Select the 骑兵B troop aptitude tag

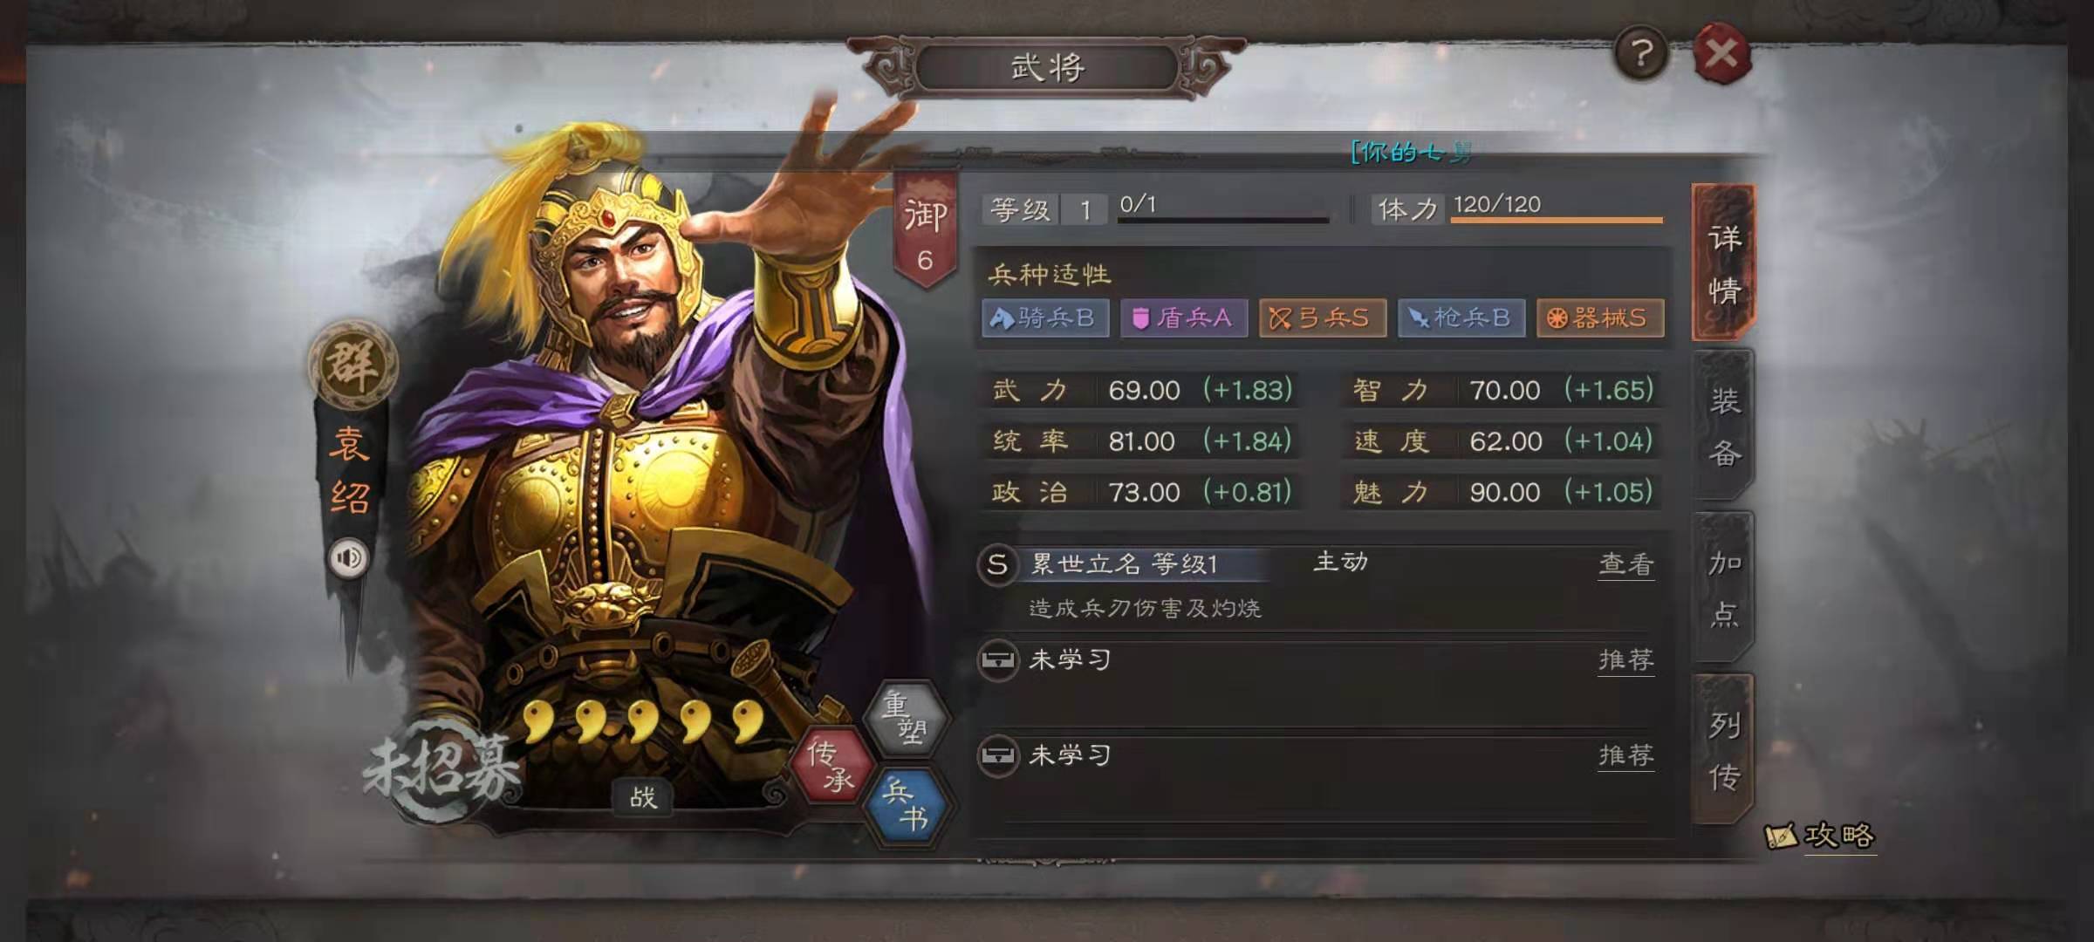pyautogui.click(x=1045, y=317)
